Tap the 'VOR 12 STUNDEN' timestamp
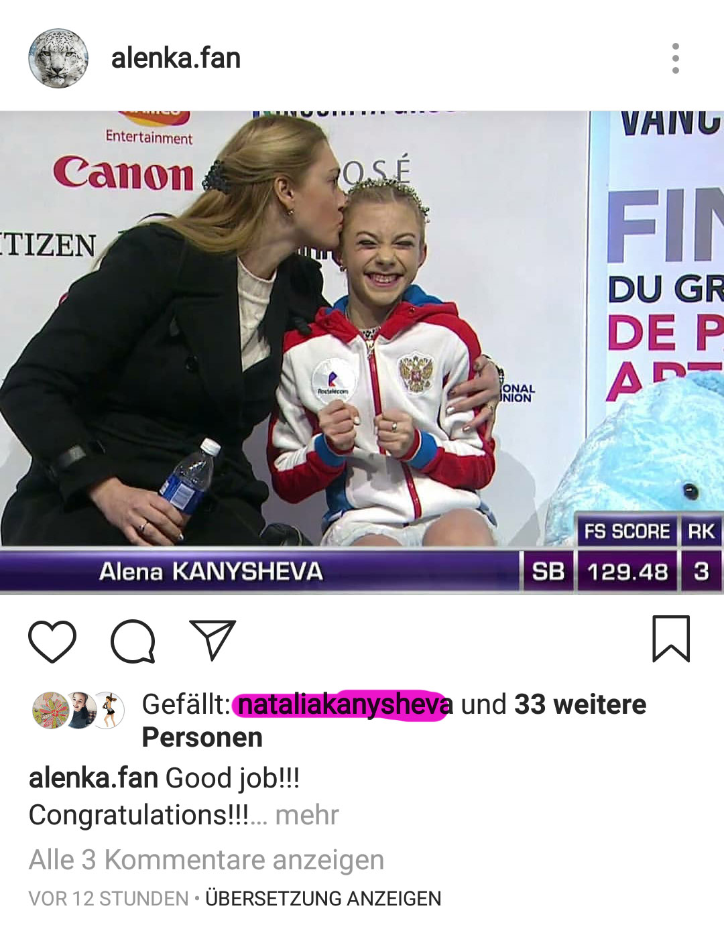Image resolution: width=724 pixels, height=937 pixels. click(109, 898)
